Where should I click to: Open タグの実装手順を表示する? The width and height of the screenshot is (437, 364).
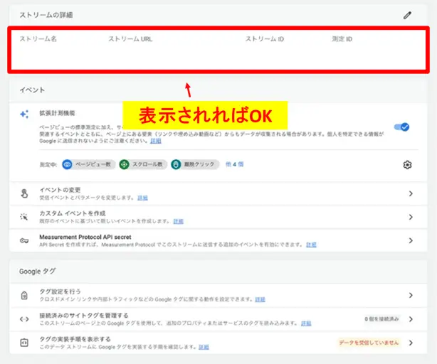pyautogui.click(x=218, y=343)
